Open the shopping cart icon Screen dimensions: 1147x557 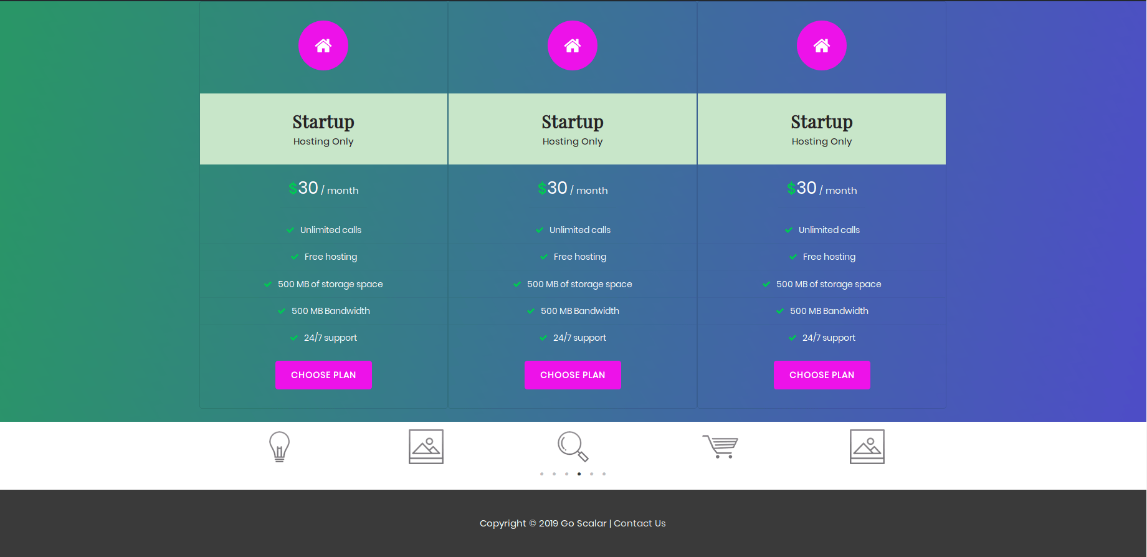click(x=720, y=446)
